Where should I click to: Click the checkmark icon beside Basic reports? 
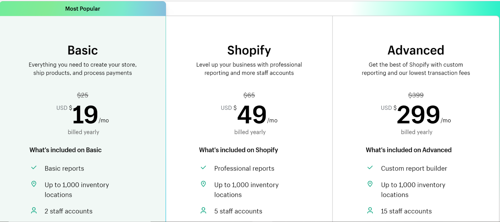point(34,168)
